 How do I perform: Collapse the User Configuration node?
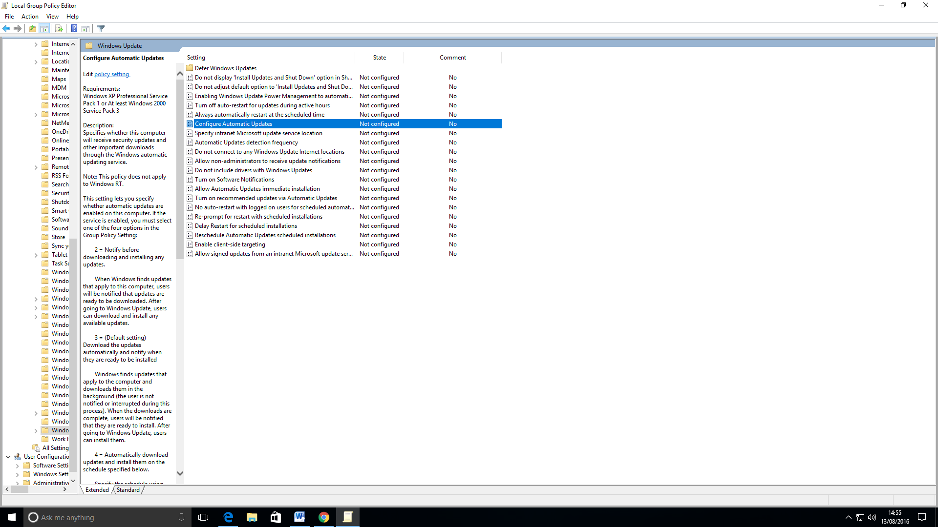(8, 457)
